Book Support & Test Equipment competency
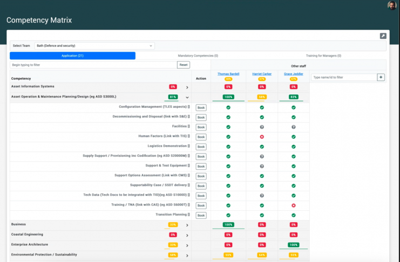The height and width of the screenshot is (262, 400). [201, 167]
